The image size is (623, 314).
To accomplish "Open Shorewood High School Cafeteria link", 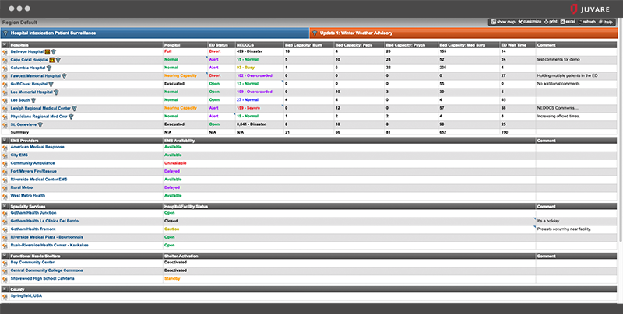I will pos(42,278).
